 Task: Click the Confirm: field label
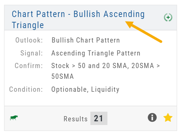click(x=29, y=65)
